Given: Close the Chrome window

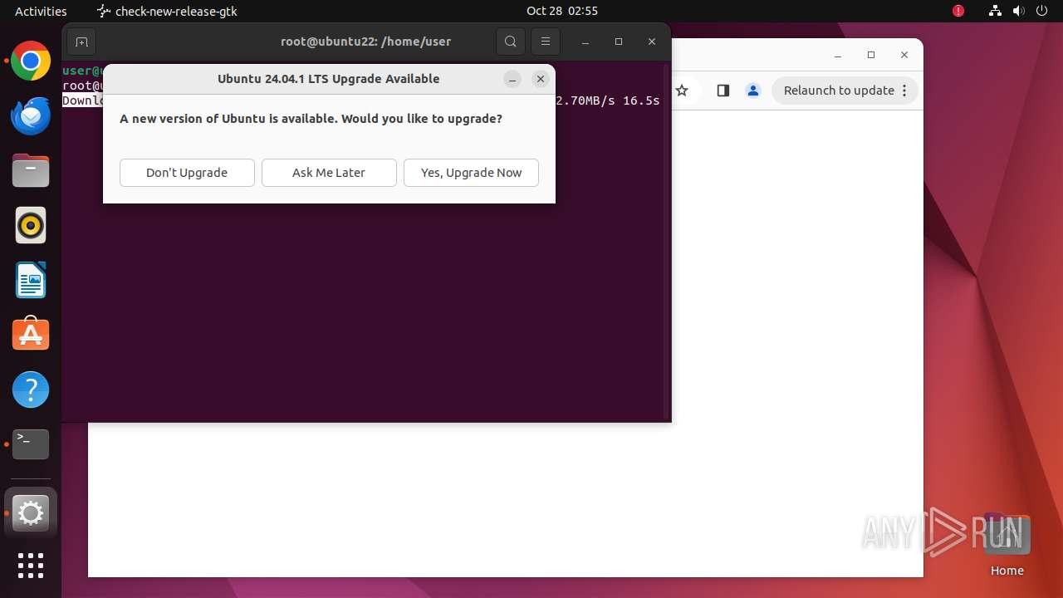Looking at the screenshot, I should tap(904, 55).
